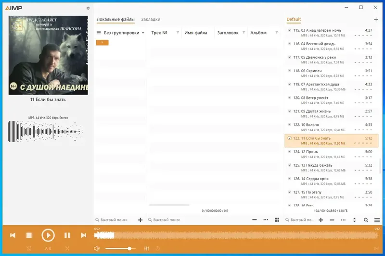Toggle A-B repeat section
Image resolution: width=385 pixels, height=256 pixels.
pyautogui.click(x=48, y=248)
